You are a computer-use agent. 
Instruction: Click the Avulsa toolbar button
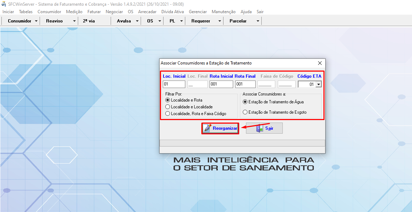[123, 20]
